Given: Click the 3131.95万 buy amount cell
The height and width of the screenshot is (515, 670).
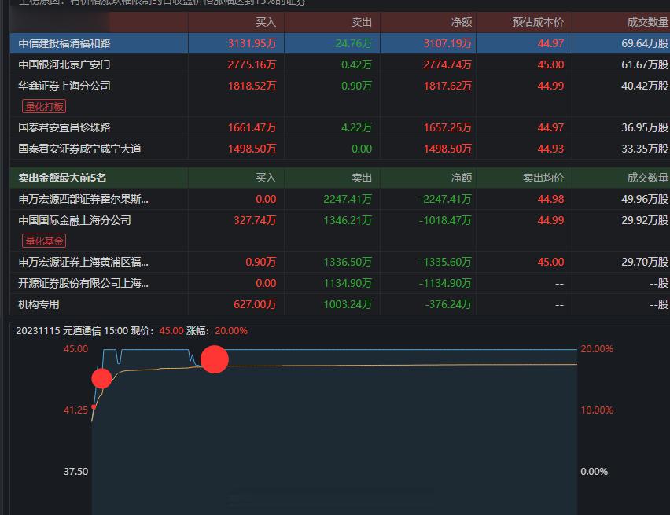Looking at the screenshot, I should (x=252, y=43).
